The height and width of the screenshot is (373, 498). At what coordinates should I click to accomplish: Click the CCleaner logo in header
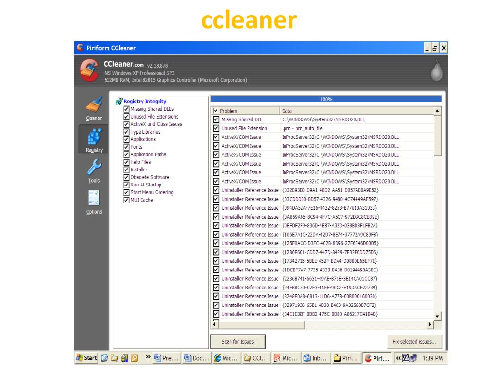pyautogui.click(x=89, y=71)
